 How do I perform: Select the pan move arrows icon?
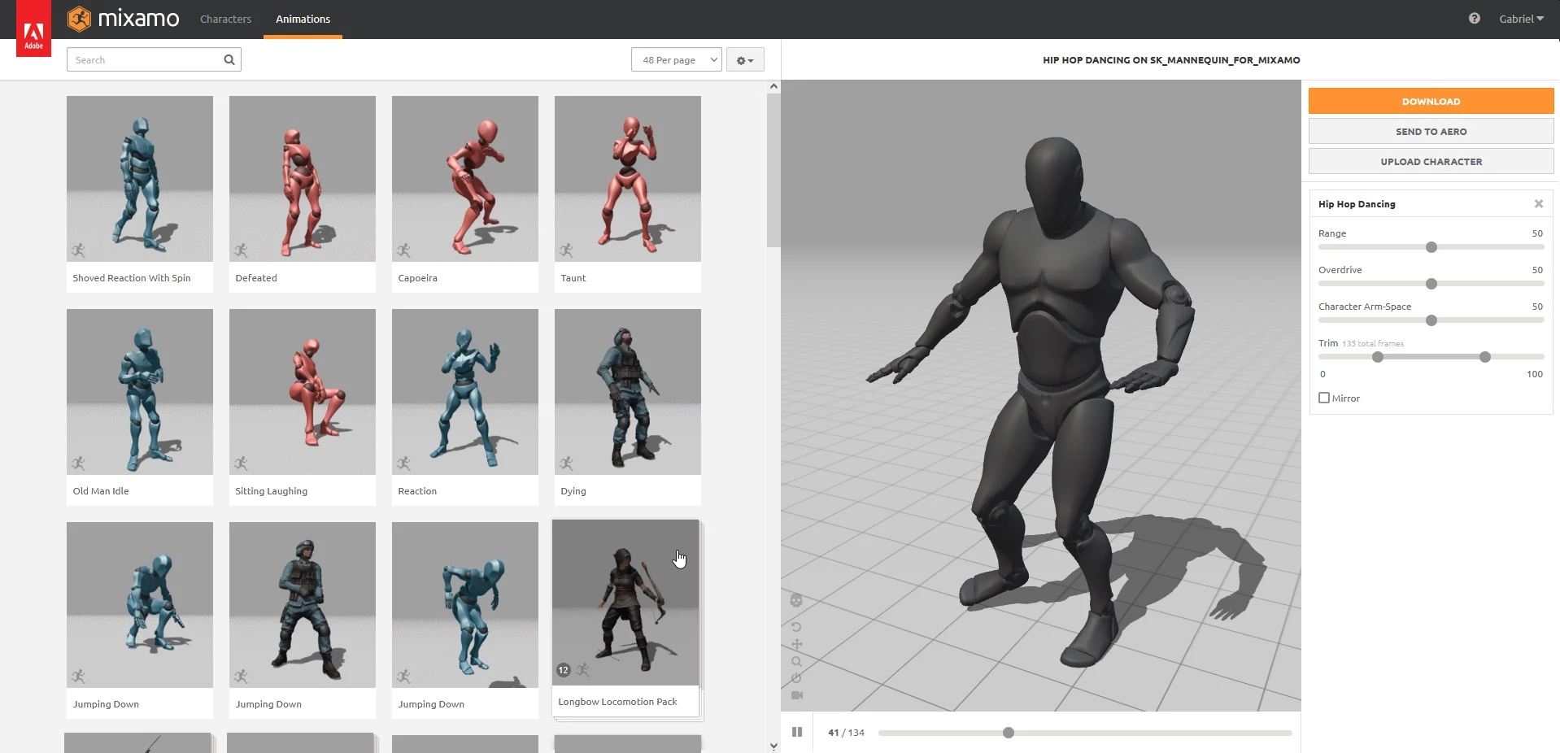796,644
